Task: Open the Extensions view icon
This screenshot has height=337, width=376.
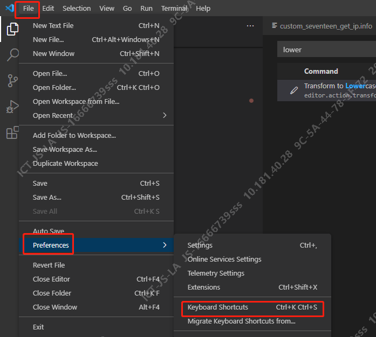Action: (12, 133)
